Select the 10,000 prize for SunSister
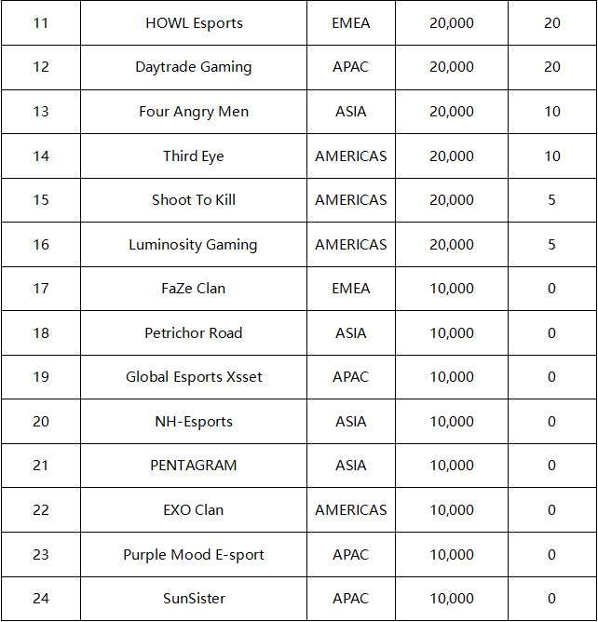 452,599
